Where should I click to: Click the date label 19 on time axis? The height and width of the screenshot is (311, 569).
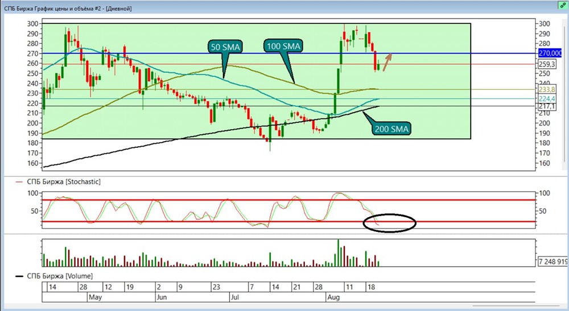tap(130, 287)
